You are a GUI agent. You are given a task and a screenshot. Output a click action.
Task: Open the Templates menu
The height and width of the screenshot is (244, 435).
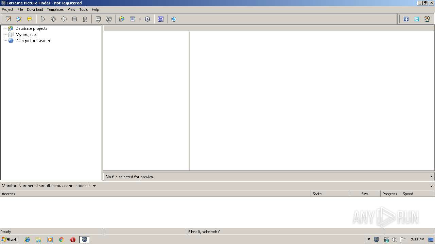click(x=55, y=9)
